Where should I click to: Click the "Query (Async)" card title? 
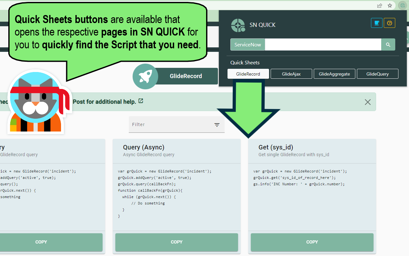(x=144, y=147)
